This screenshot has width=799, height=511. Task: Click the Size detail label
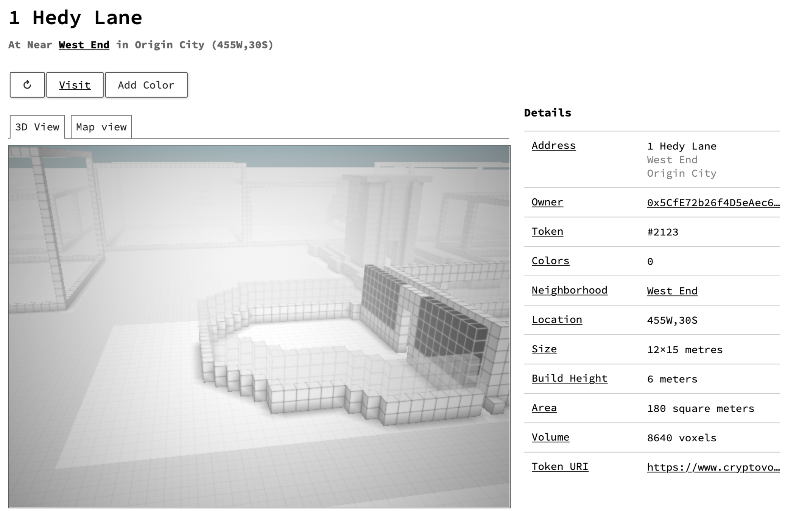click(544, 349)
